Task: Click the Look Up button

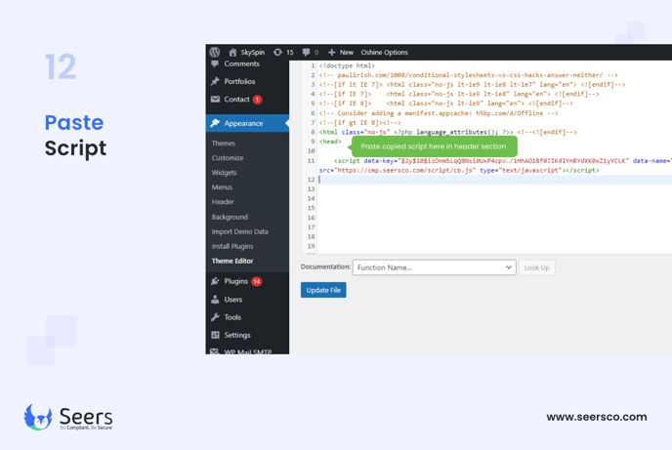Action: [x=536, y=267]
